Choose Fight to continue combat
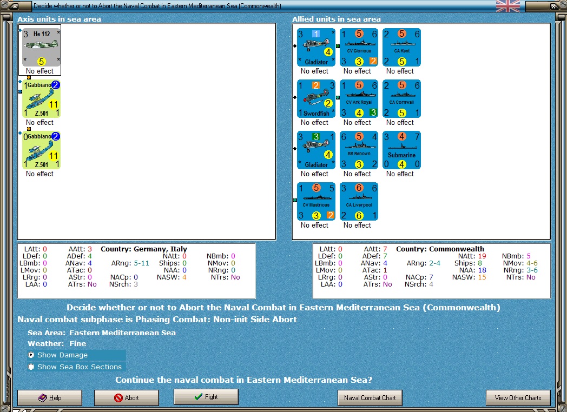Image resolution: width=567 pixels, height=412 pixels. (x=206, y=397)
